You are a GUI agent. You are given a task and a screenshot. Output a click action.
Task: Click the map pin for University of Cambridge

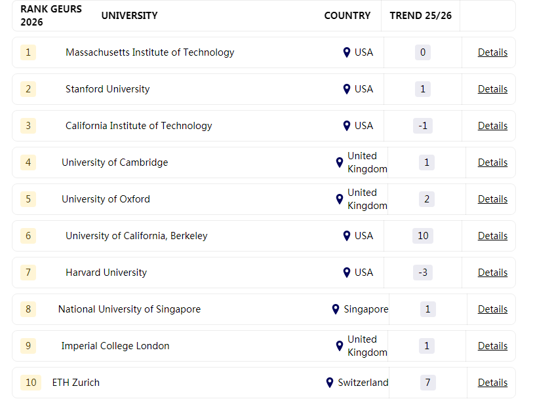pos(340,162)
